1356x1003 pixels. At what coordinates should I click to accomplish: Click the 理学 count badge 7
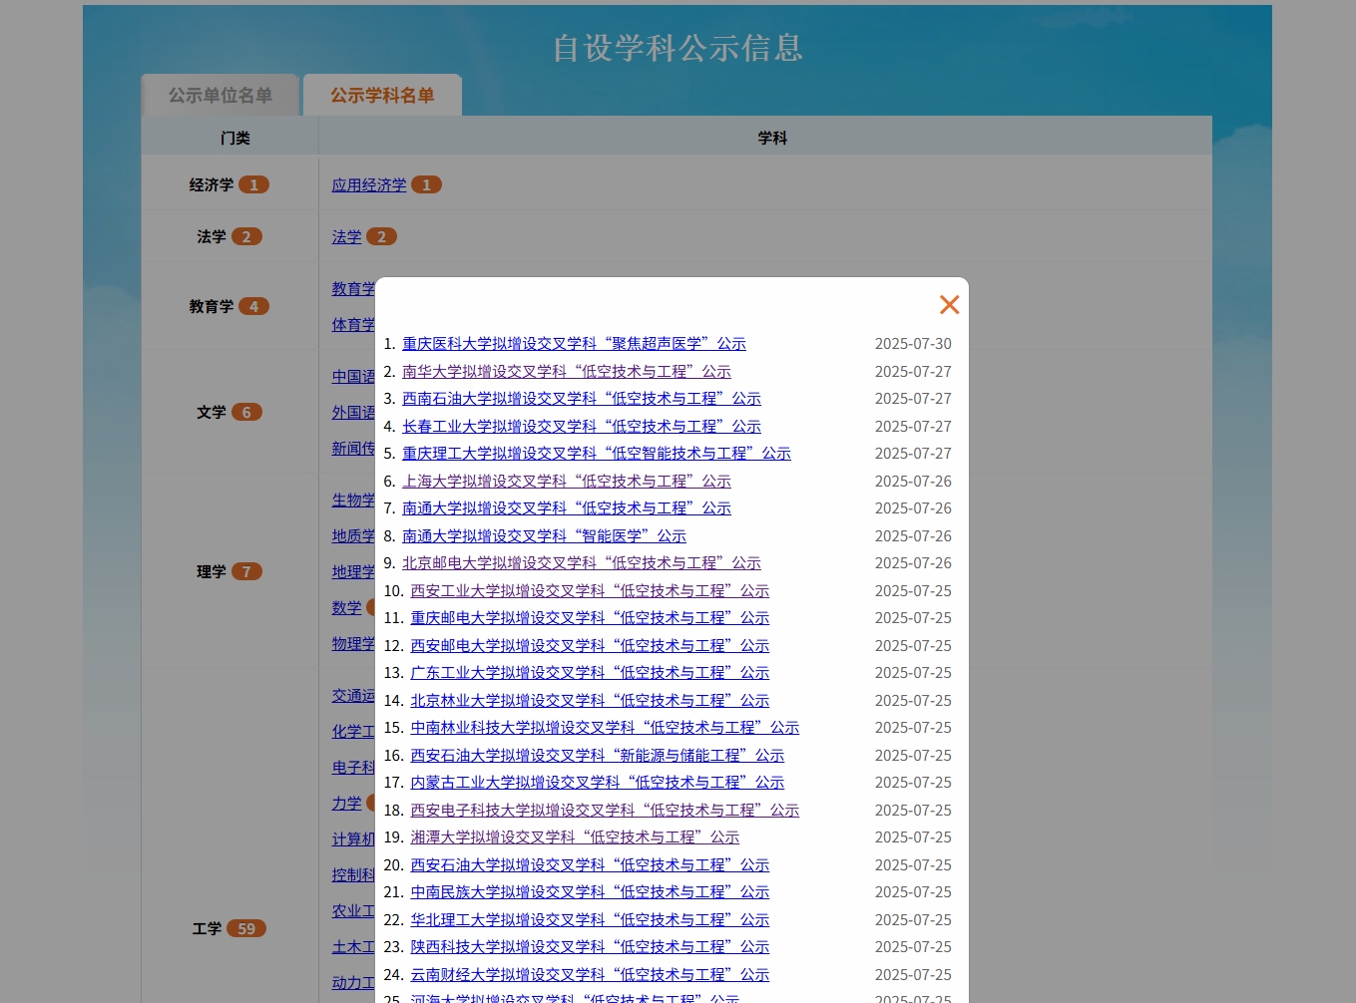246,572
